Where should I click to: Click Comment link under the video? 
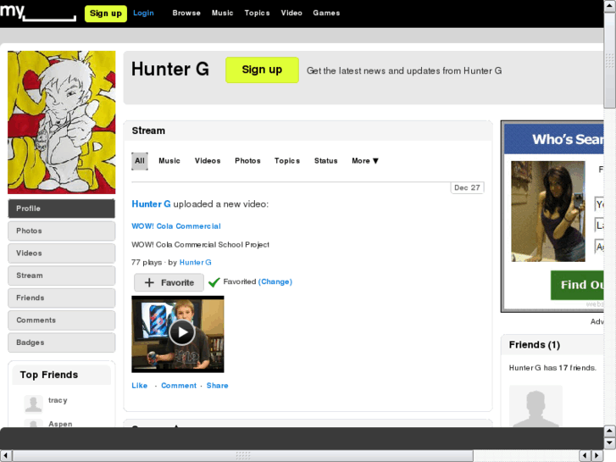pyautogui.click(x=179, y=386)
